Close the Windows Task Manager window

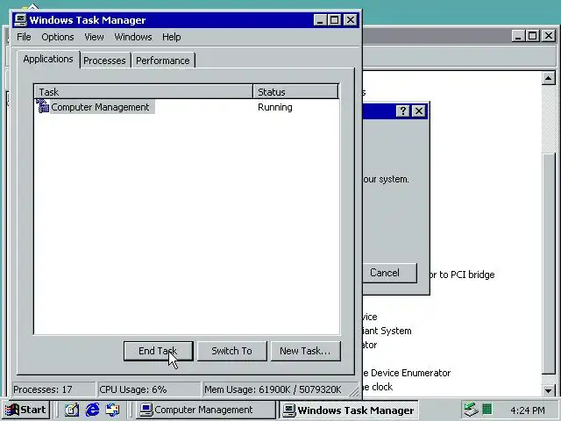point(351,20)
